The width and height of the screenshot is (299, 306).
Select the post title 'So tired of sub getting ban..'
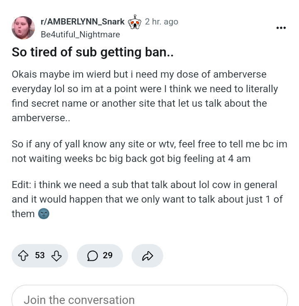tap(93, 52)
